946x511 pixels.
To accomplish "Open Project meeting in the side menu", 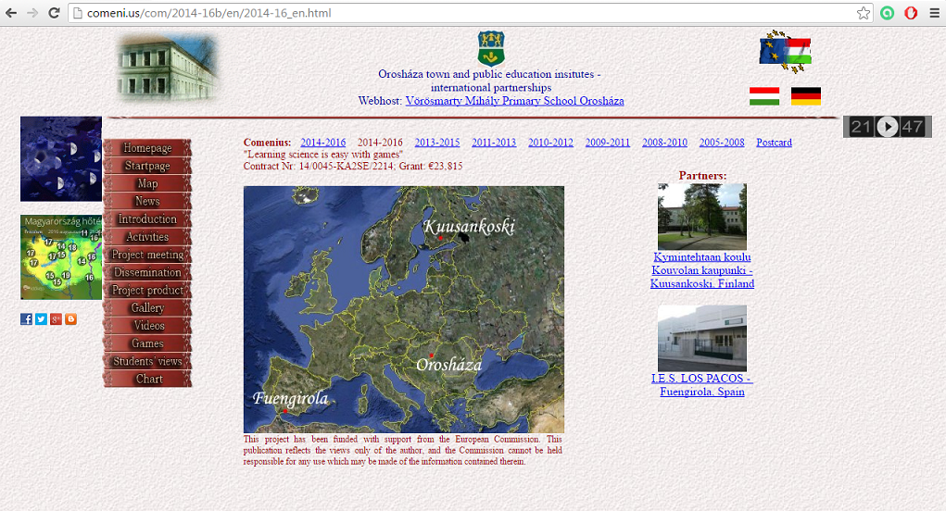I will point(148,255).
